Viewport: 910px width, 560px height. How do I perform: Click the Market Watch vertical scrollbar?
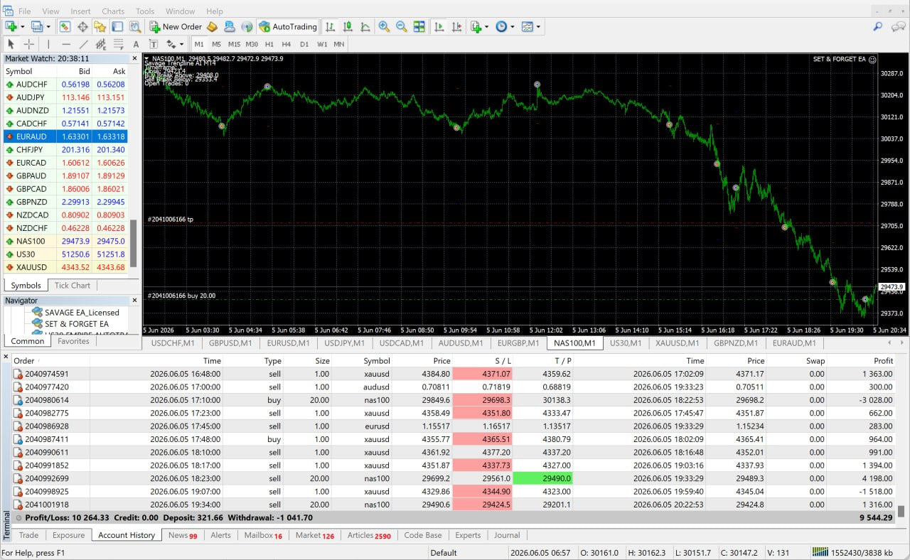pos(133,243)
